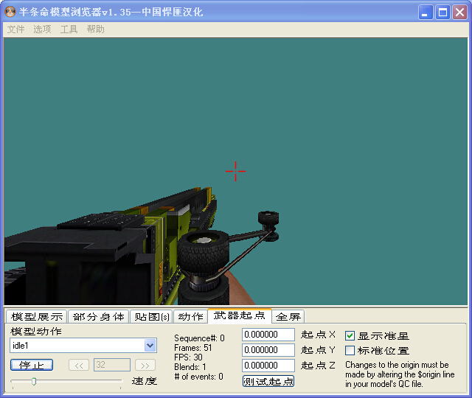
Task: Switch to the 全屏 tab
Action: pos(288,316)
